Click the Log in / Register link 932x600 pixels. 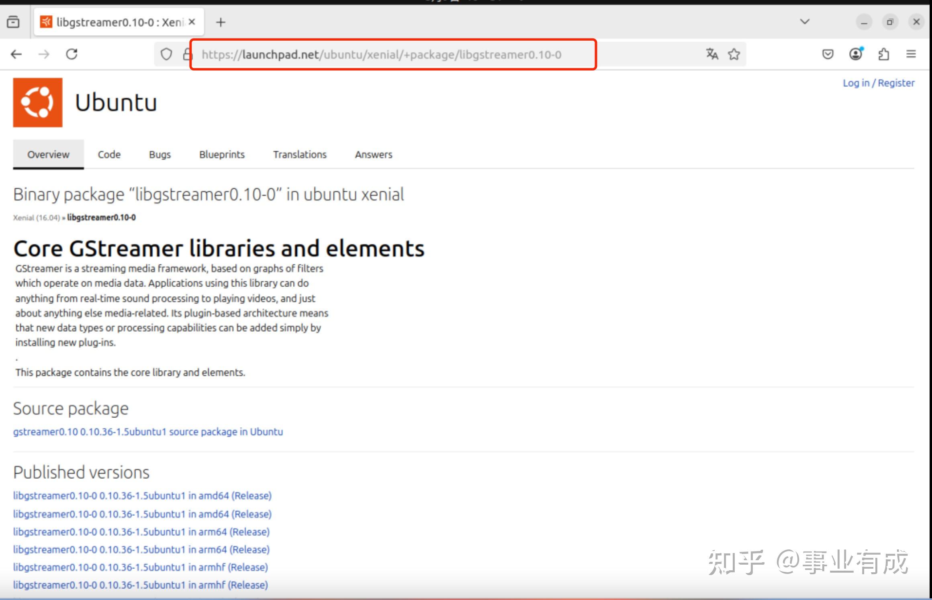[879, 83]
